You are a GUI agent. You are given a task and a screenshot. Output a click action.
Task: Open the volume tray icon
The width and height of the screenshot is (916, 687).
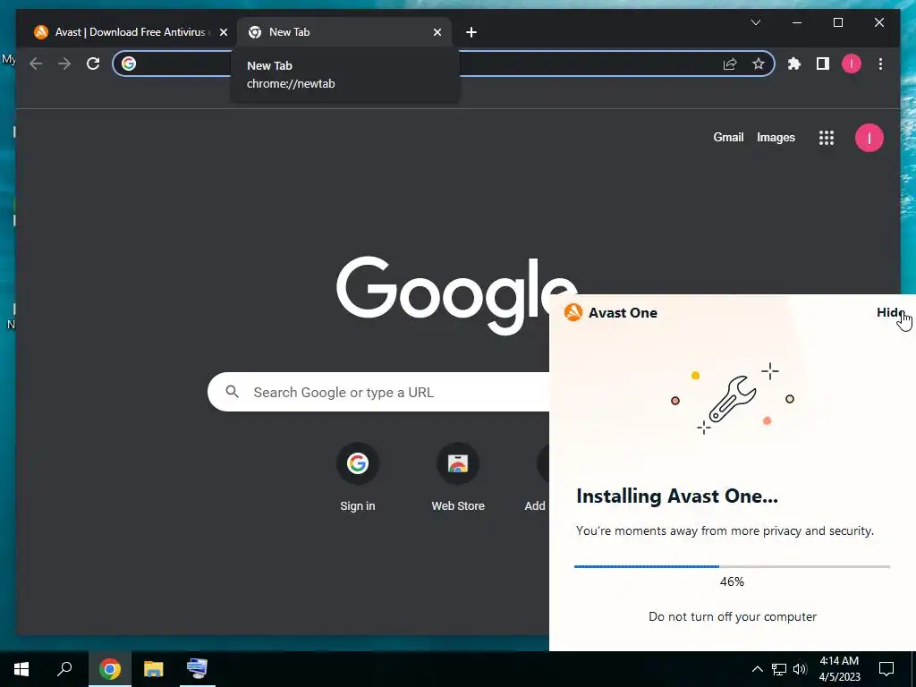800,669
